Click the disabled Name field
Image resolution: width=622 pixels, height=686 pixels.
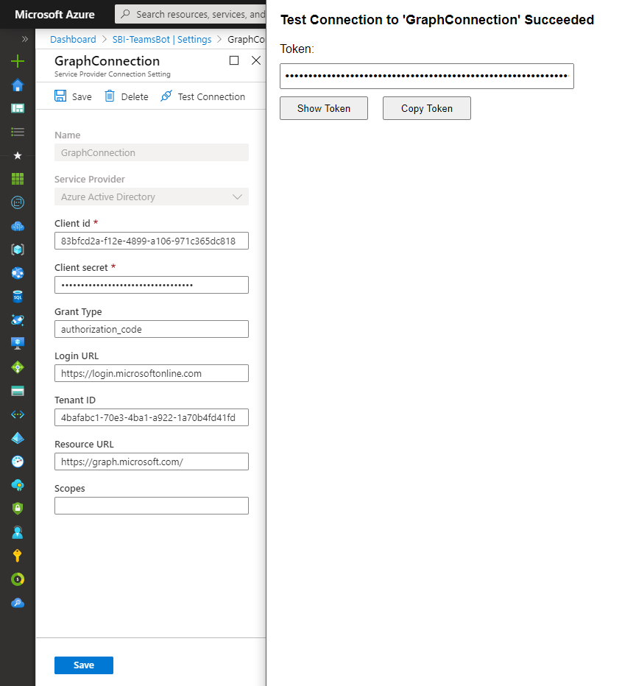tap(152, 152)
